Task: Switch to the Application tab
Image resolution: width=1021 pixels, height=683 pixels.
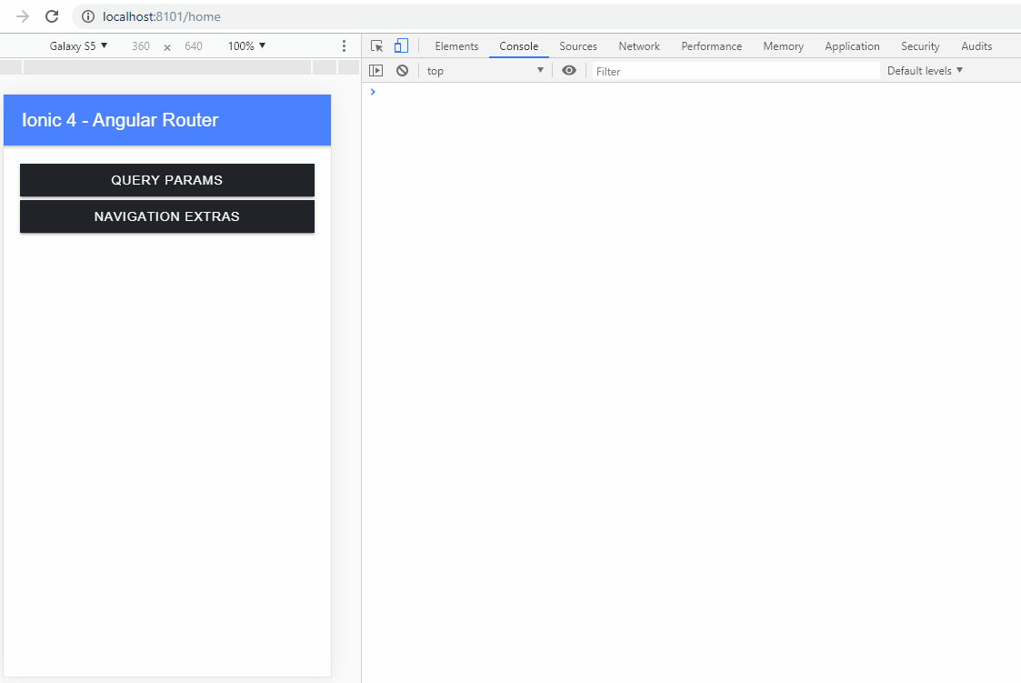Action: pos(853,46)
